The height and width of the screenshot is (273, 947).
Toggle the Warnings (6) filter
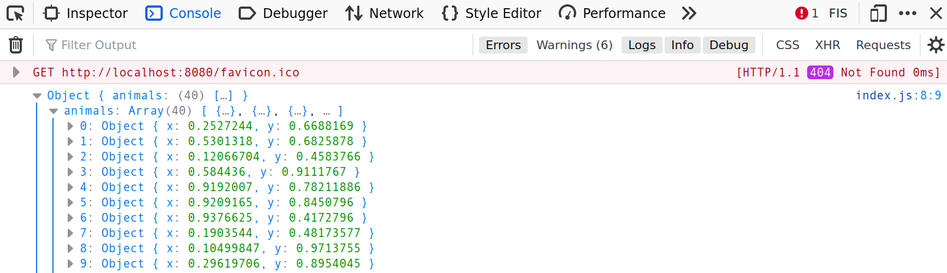575,45
